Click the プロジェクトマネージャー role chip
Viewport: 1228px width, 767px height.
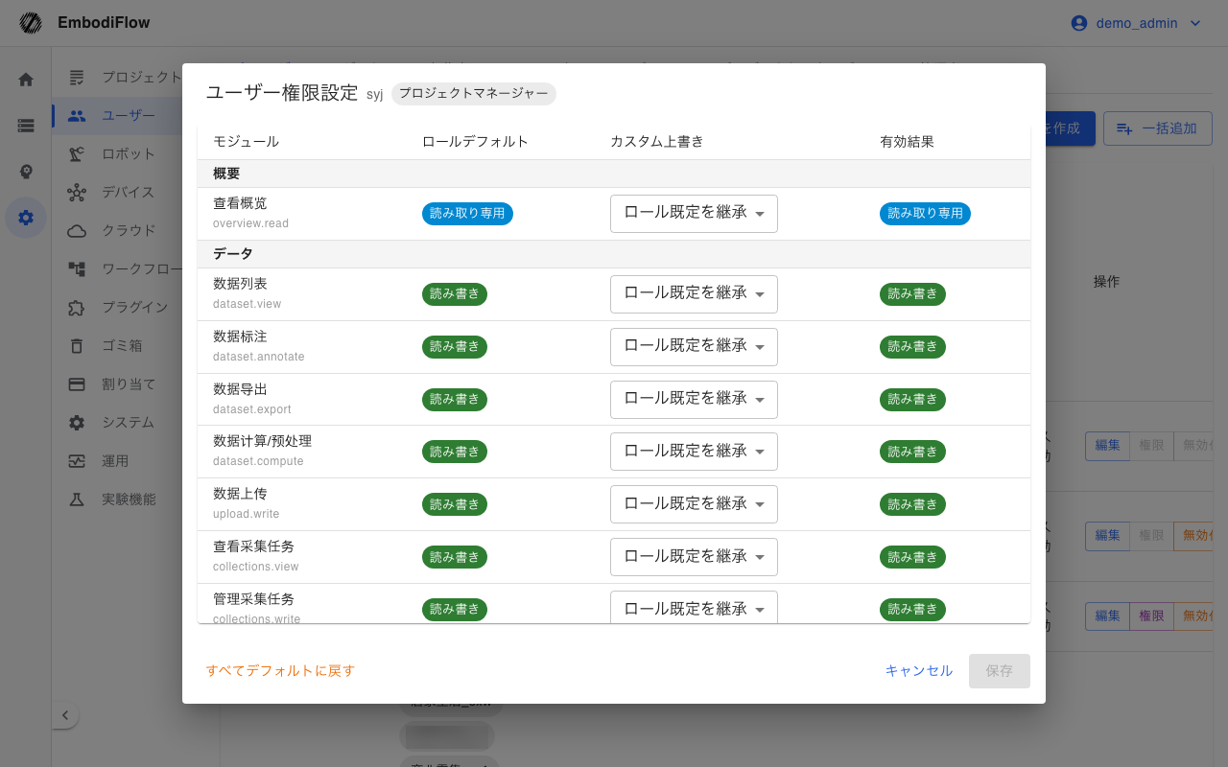tap(474, 93)
